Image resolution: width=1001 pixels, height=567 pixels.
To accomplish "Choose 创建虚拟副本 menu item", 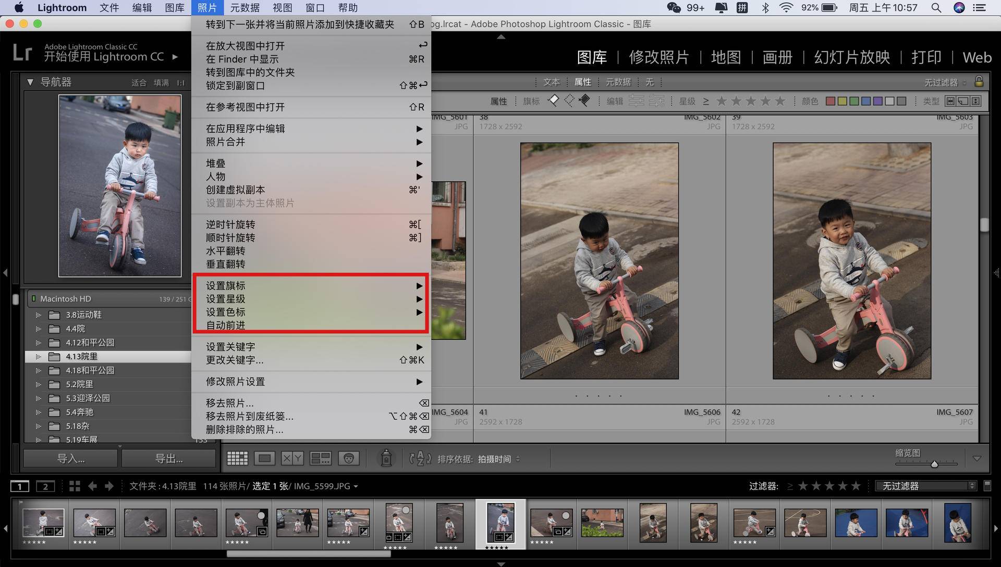I will pos(236,190).
